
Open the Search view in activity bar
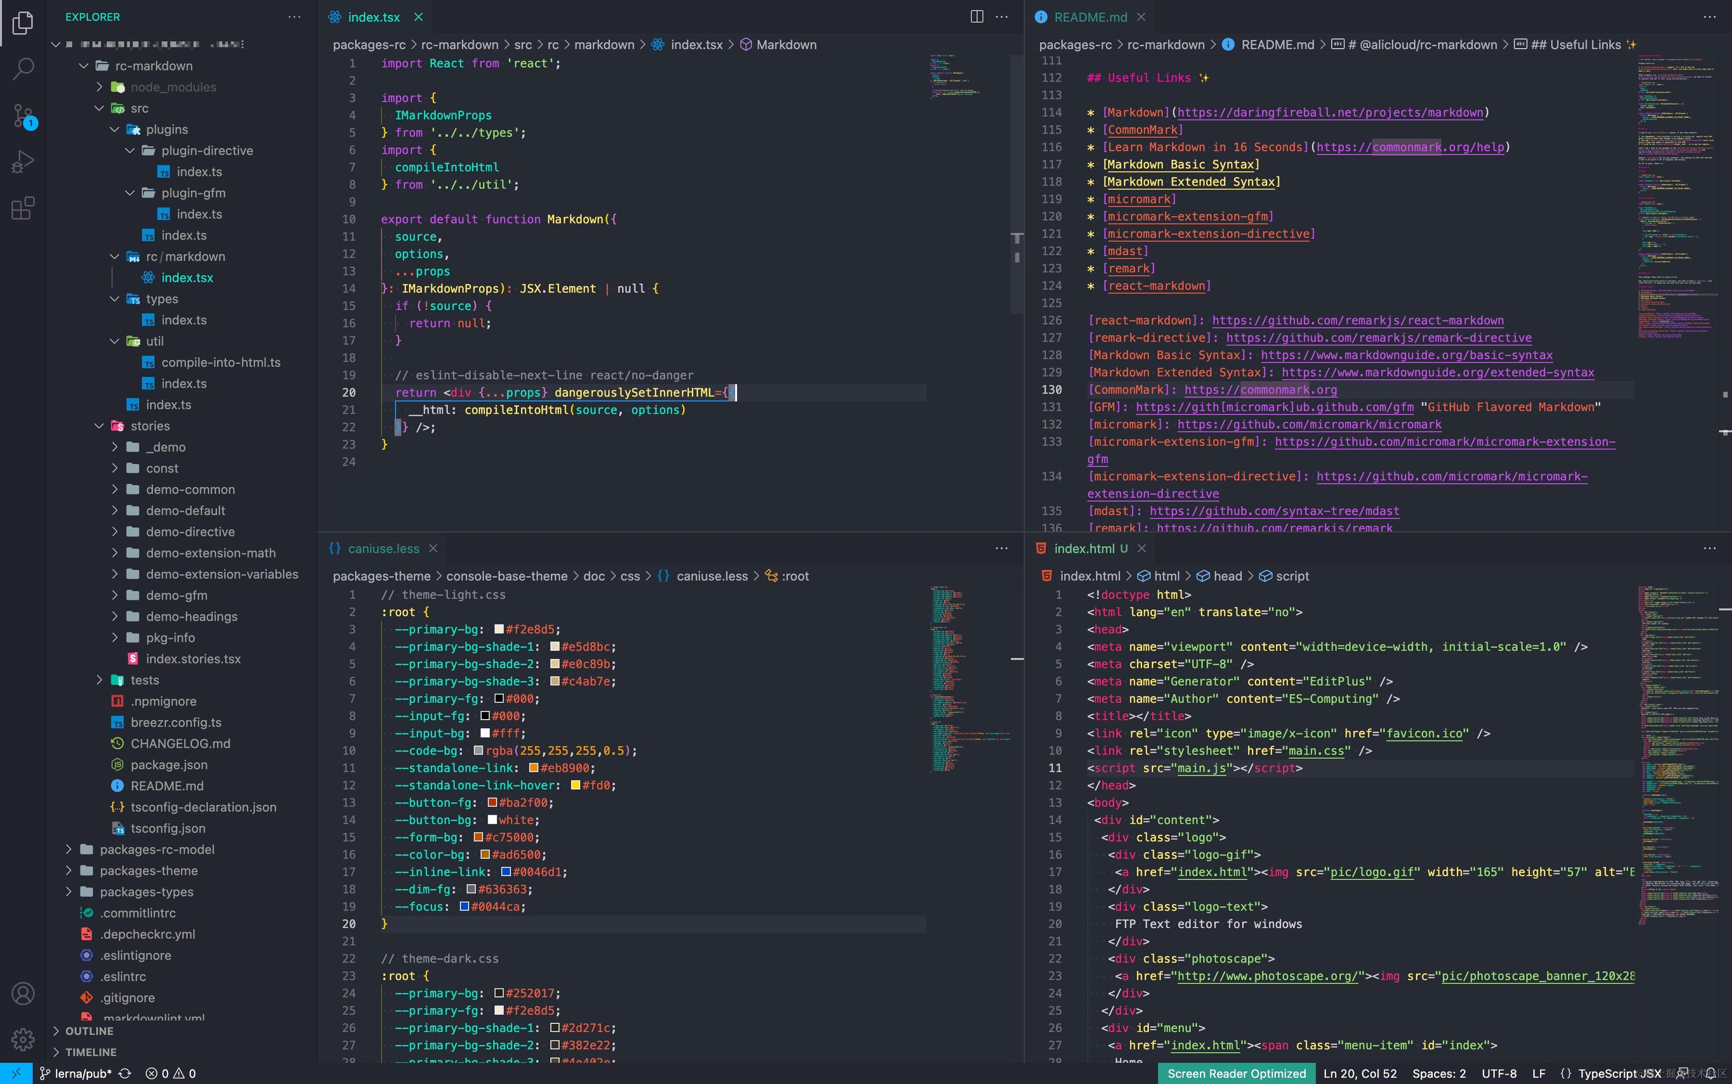click(x=23, y=69)
